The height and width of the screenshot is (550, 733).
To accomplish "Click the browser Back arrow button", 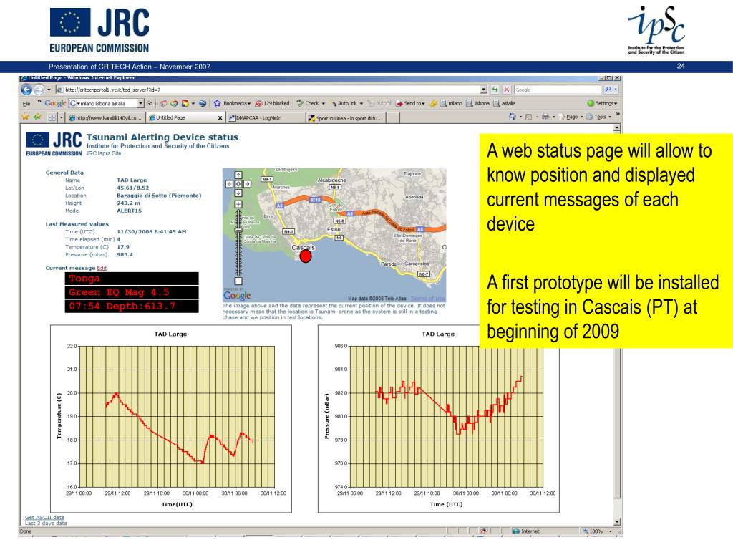I will [26, 90].
